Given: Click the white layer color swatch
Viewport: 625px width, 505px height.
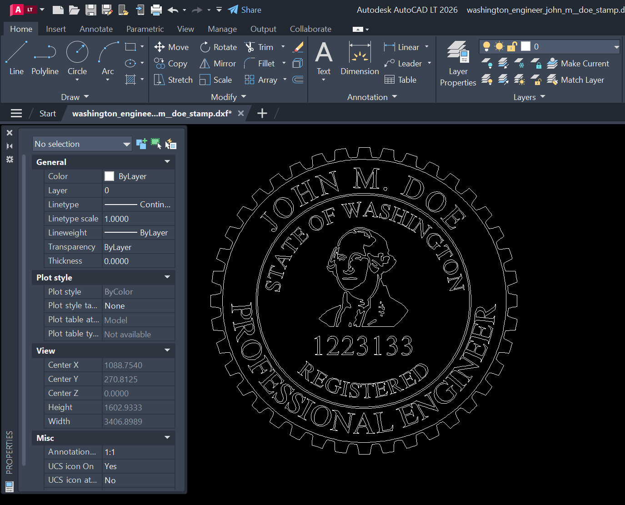Looking at the screenshot, I should point(525,46).
